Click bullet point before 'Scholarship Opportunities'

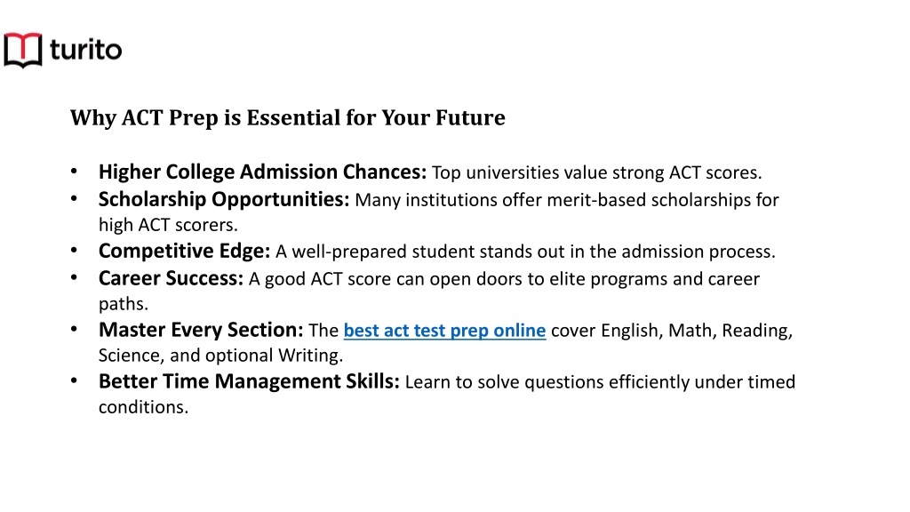coord(74,198)
